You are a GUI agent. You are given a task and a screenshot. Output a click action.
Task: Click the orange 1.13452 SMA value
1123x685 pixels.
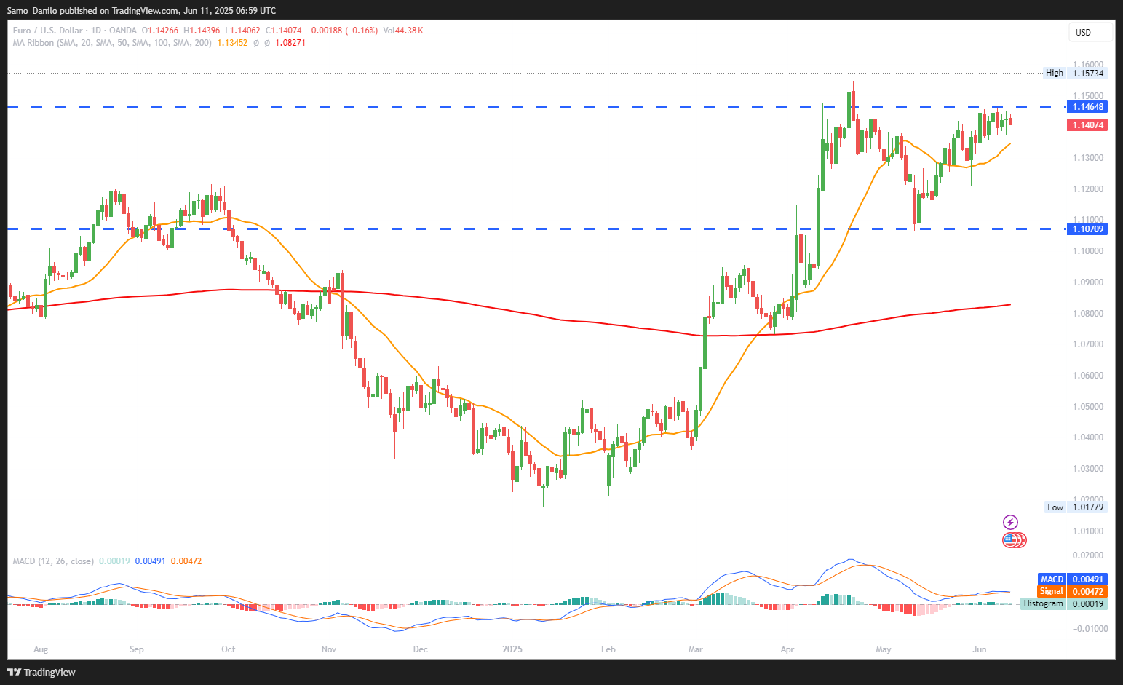(x=232, y=43)
